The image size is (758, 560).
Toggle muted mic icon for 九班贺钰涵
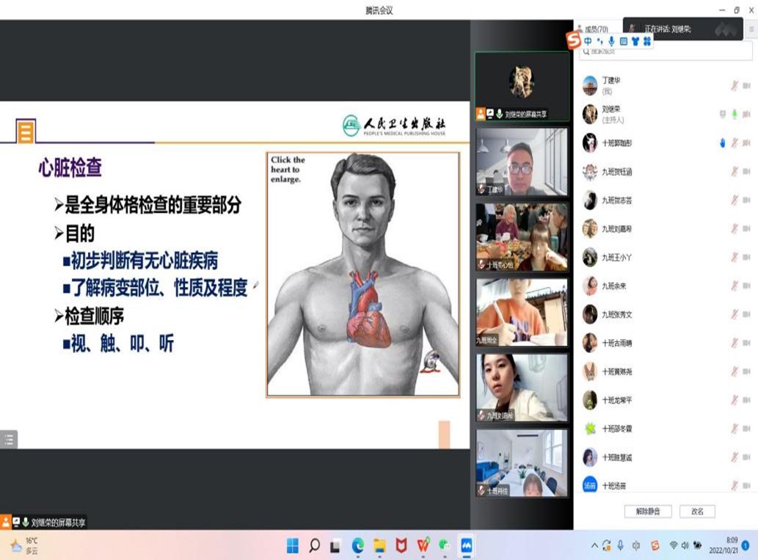click(734, 172)
